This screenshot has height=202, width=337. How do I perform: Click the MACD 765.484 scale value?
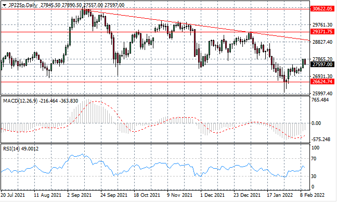pyautogui.click(x=320, y=100)
